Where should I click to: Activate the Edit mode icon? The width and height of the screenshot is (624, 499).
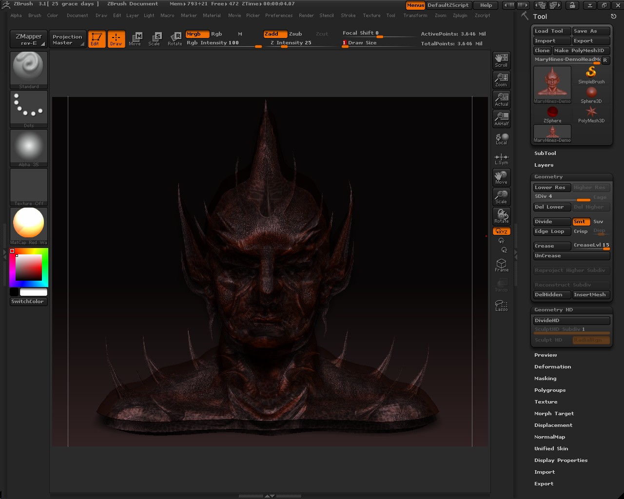point(97,39)
